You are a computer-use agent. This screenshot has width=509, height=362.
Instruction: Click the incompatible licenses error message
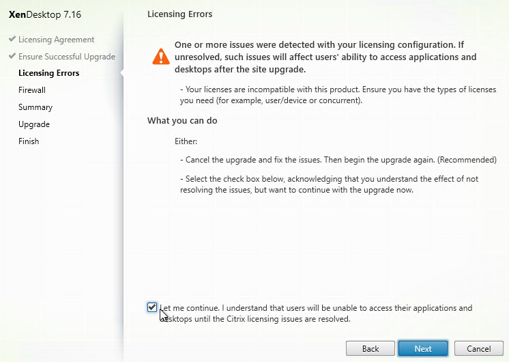(338, 95)
